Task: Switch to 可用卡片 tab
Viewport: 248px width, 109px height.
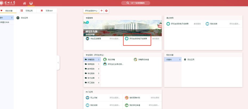Action: tap(47, 11)
